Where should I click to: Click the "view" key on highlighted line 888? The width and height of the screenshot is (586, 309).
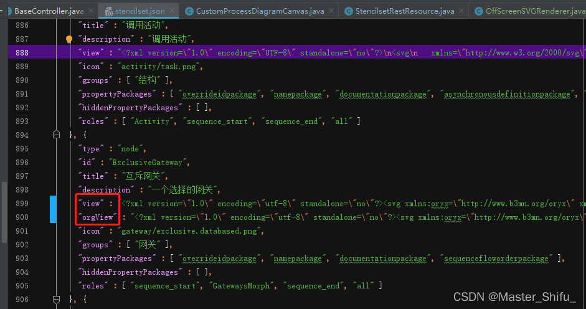pos(91,53)
